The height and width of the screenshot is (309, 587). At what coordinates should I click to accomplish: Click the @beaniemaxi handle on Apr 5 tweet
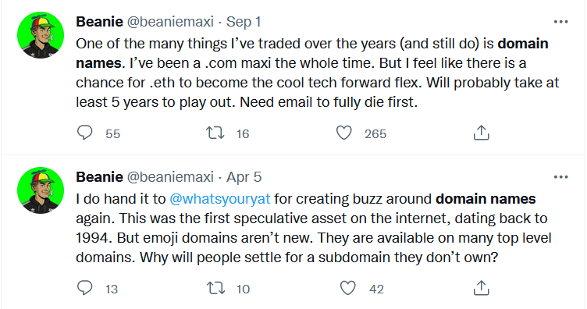tap(170, 177)
